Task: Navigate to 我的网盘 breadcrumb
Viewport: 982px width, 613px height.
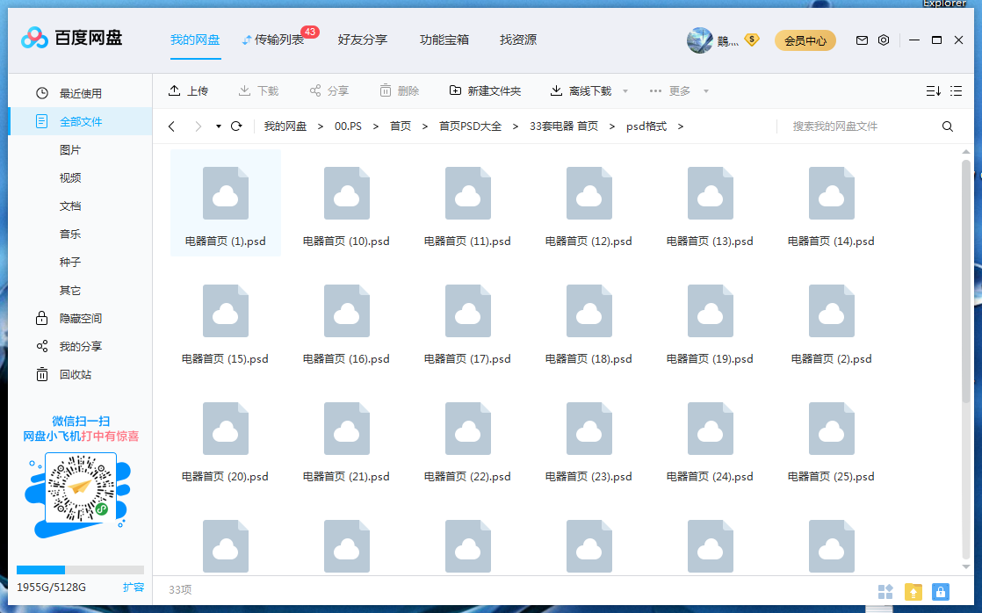Action: click(285, 126)
